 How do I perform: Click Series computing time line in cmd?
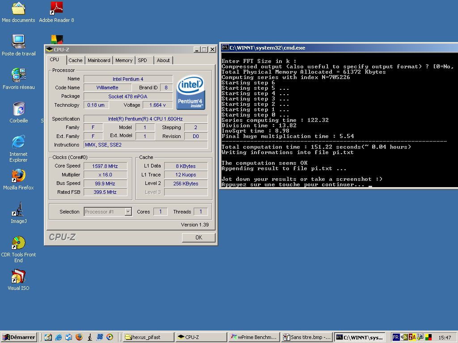point(275,120)
